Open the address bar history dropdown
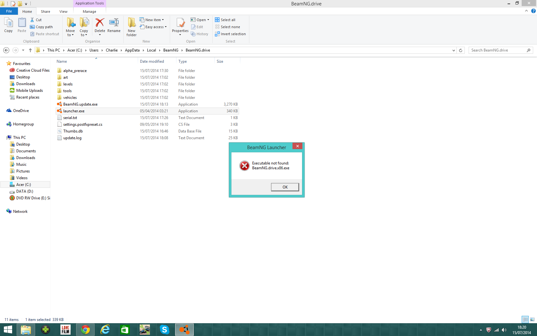 point(454,50)
